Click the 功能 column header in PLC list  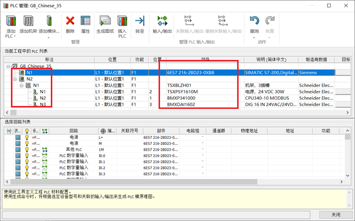coord(140,60)
